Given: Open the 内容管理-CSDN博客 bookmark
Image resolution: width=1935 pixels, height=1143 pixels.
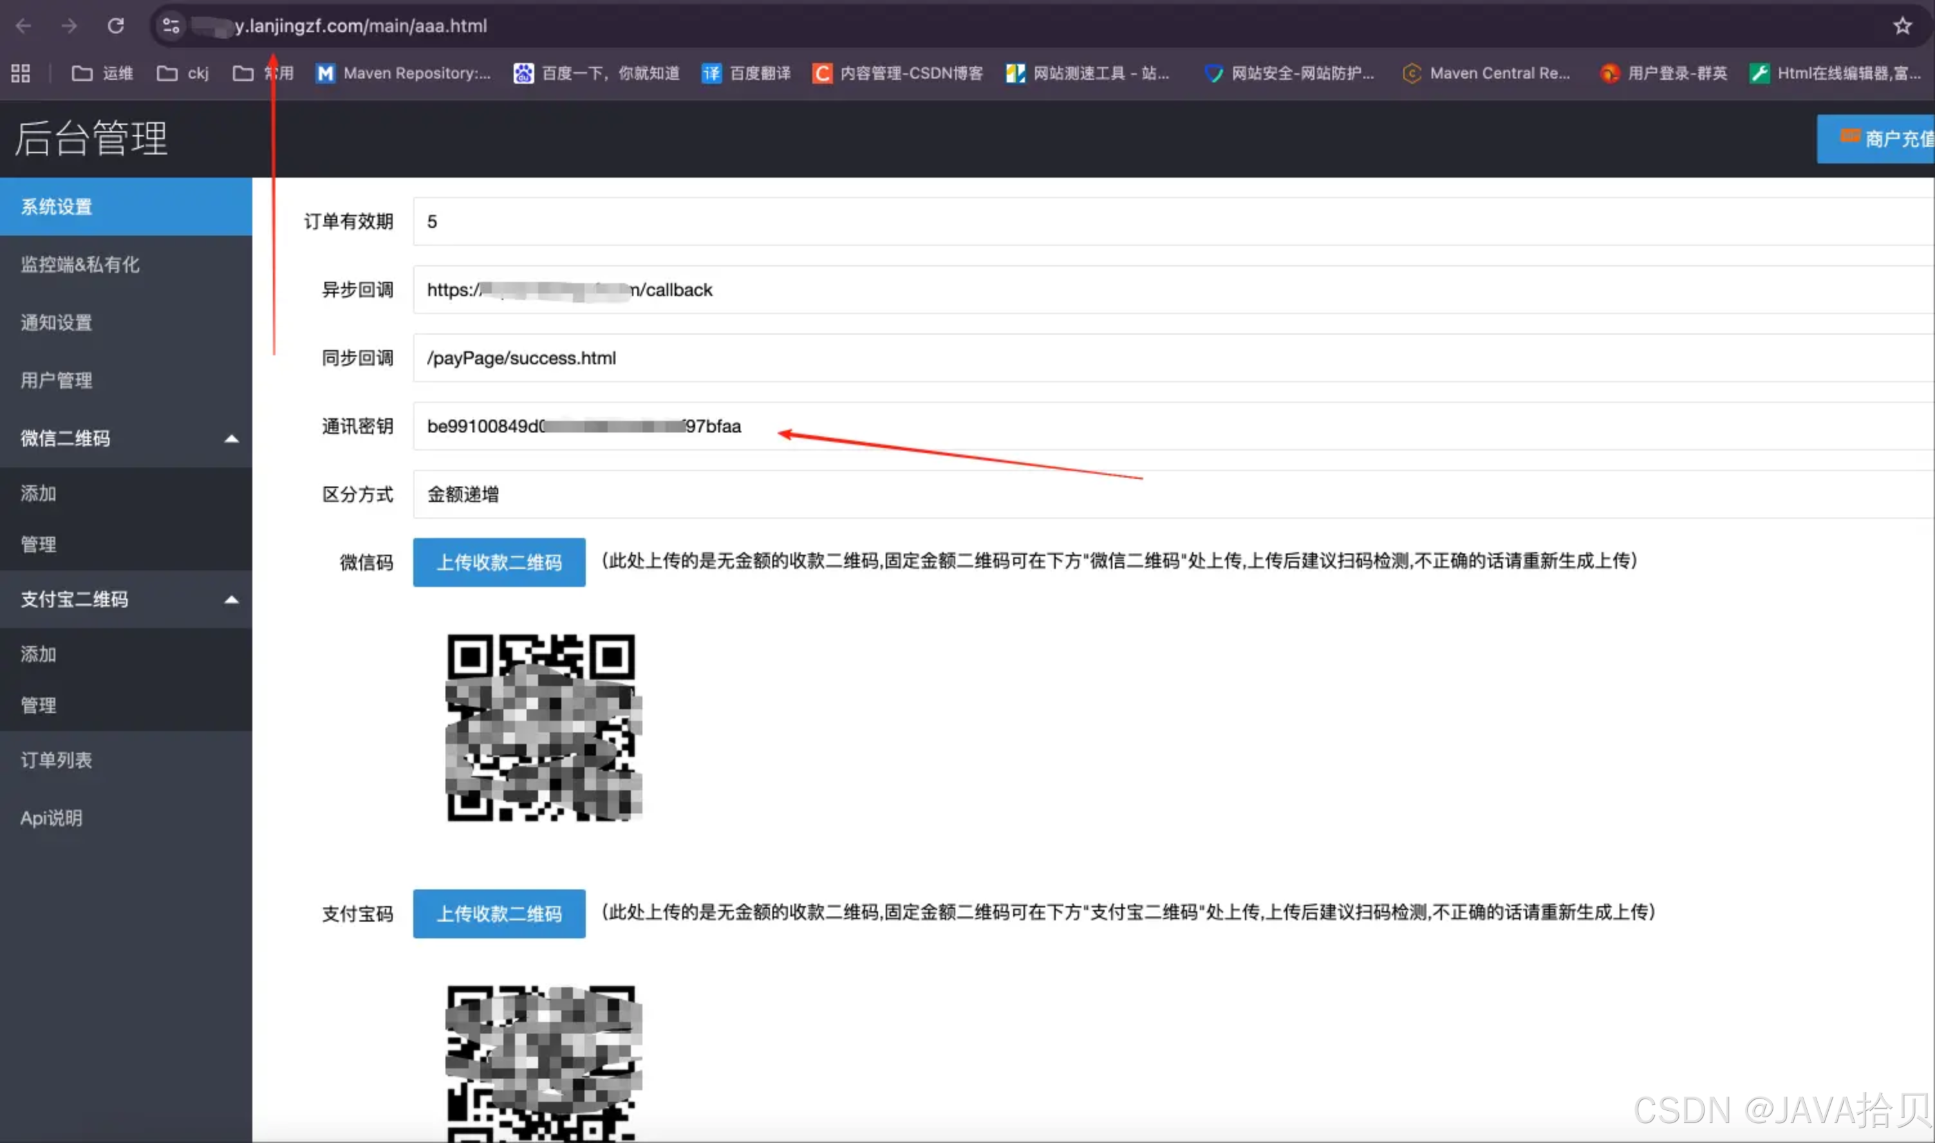Looking at the screenshot, I should click(x=898, y=73).
